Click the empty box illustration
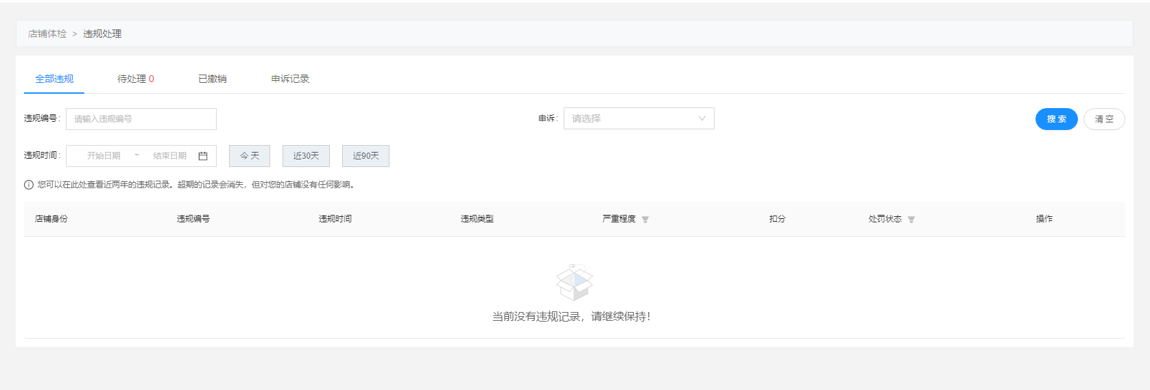 574,282
